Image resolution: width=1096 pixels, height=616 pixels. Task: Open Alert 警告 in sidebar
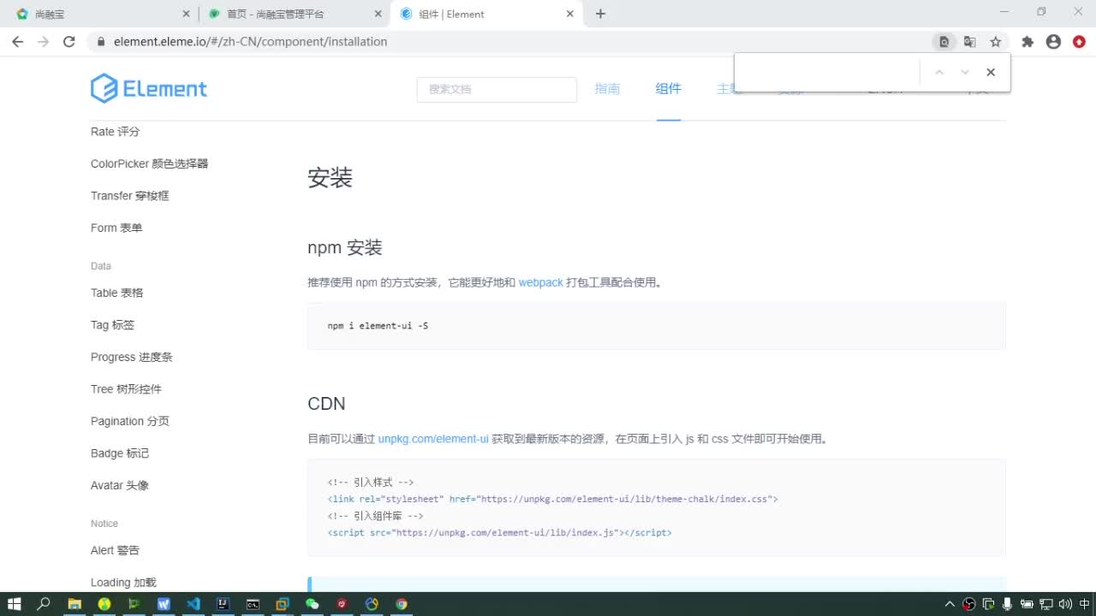pyautogui.click(x=115, y=550)
